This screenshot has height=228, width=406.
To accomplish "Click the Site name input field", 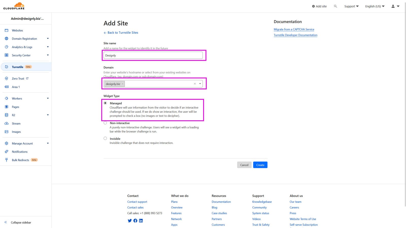I will click(153, 55).
